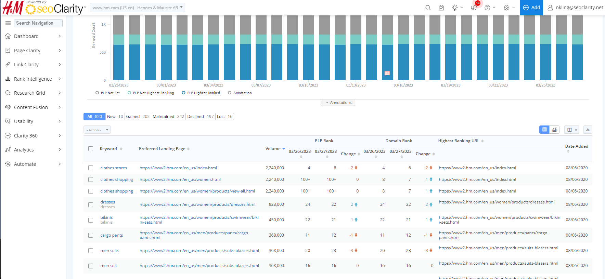This screenshot has width=605, height=279.
Task: Toggle the select-all checkbox in table header
Action: point(91,149)
